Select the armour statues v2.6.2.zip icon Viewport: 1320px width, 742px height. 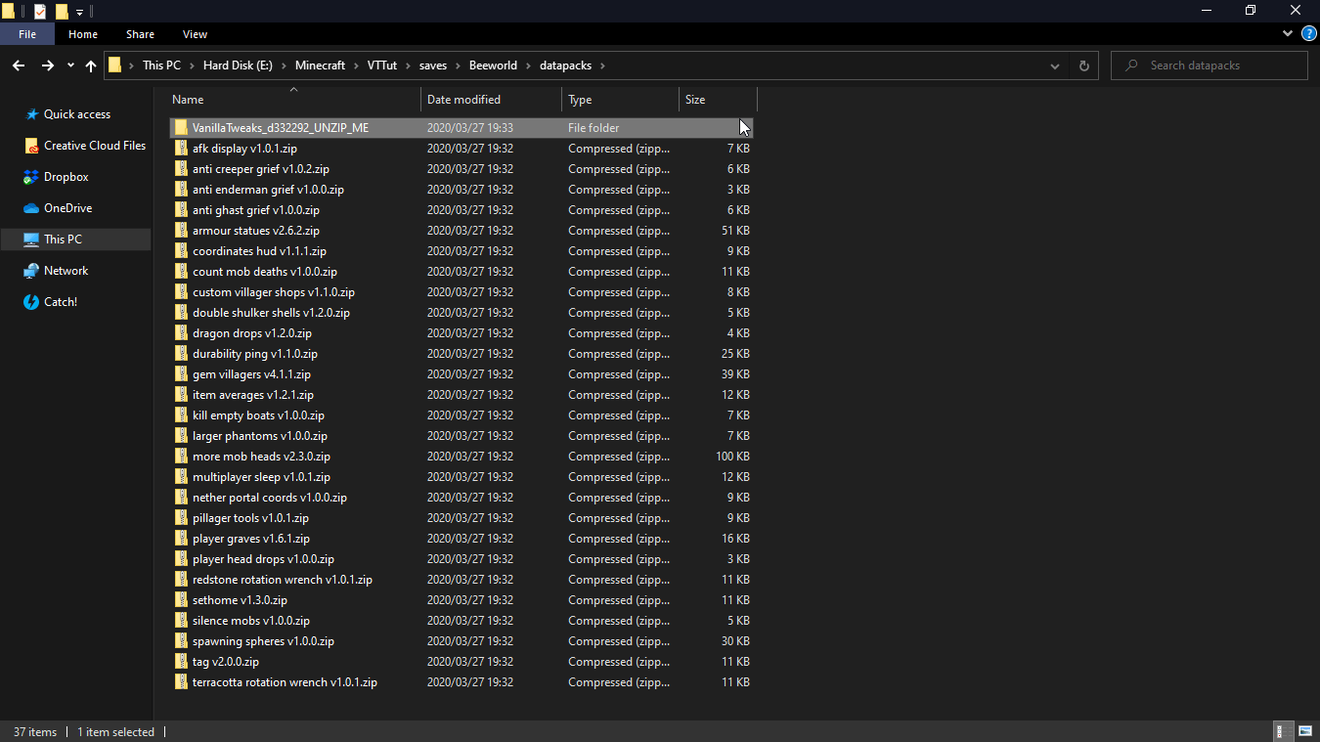181,231
